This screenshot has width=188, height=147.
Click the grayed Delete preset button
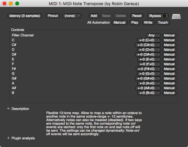(121, 16)
